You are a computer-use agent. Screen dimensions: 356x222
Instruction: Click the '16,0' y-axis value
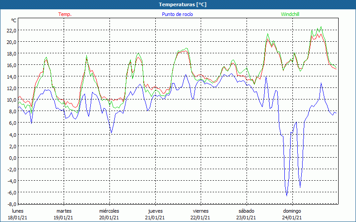(x=12, y=65)
